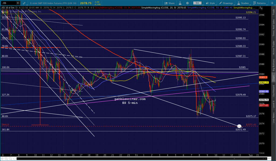Image resolution: width=276 pixels, height=161 pixels.
Task: Click the 127.2% Fibonacci percentage label
Action: pyautogui.click(x=6, y=95)
